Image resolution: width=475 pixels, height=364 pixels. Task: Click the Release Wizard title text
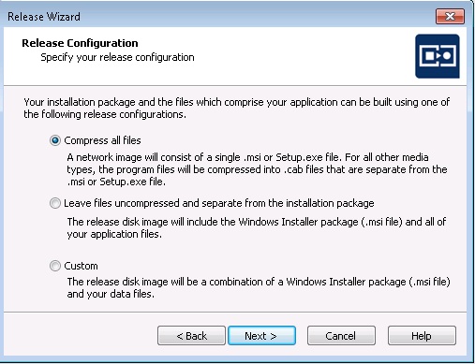pyautogui.click(x=44, y=17)
